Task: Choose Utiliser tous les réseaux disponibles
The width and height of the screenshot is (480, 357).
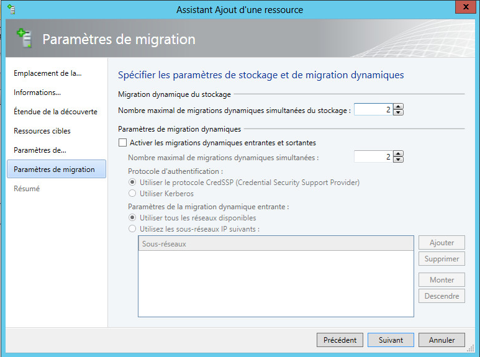Action: pos(132,218)
